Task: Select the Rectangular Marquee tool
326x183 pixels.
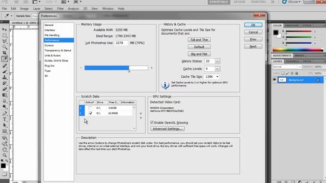Action: [5, 36]
